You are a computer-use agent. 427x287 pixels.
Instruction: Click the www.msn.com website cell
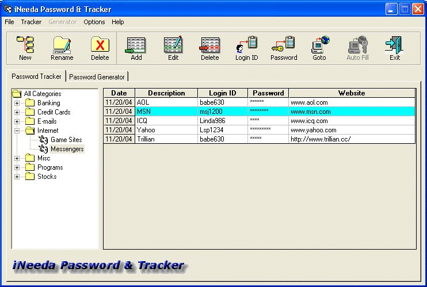(352, 112)
